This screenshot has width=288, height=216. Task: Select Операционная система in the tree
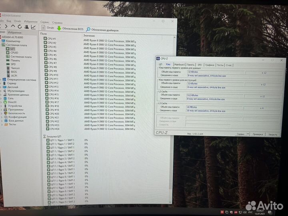click(22, 80)
